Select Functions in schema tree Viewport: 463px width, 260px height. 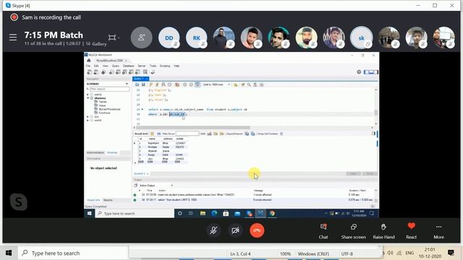tap(104, 113)
